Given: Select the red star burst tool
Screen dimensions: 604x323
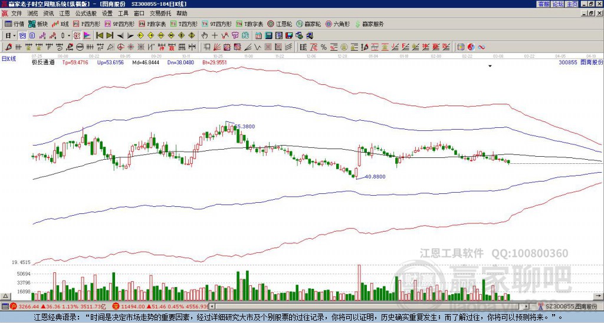Looking at the screenshot, I should pyautogui.click(x=130, y=47).
